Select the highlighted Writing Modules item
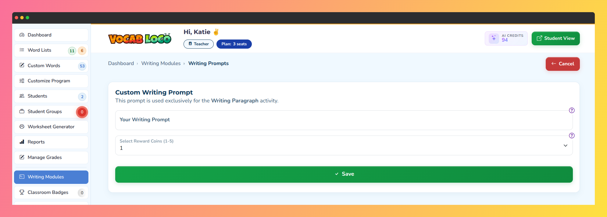This screenshot has height=217, width=607. (51, 177)
